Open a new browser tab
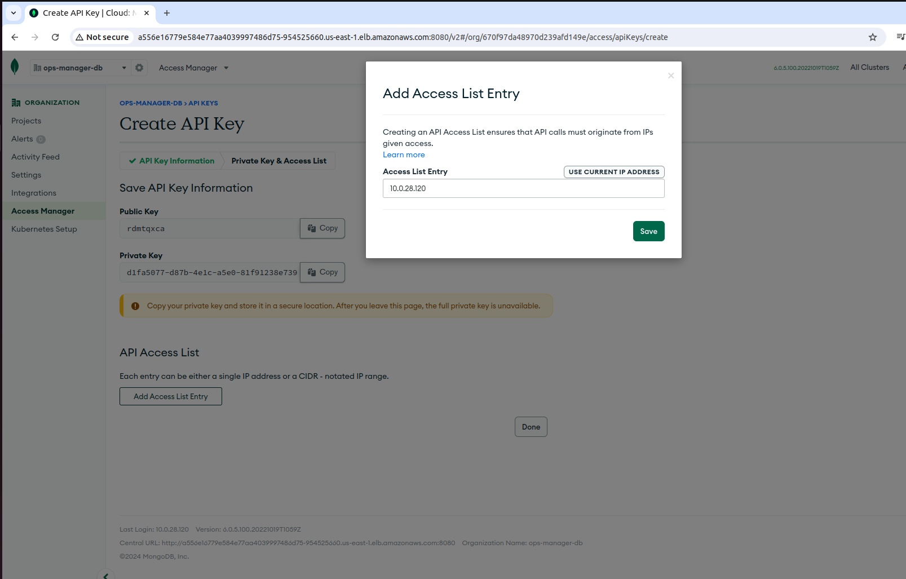Image resolution: width=906 pixels, height=579 pixels. click(x=167, y=13)
